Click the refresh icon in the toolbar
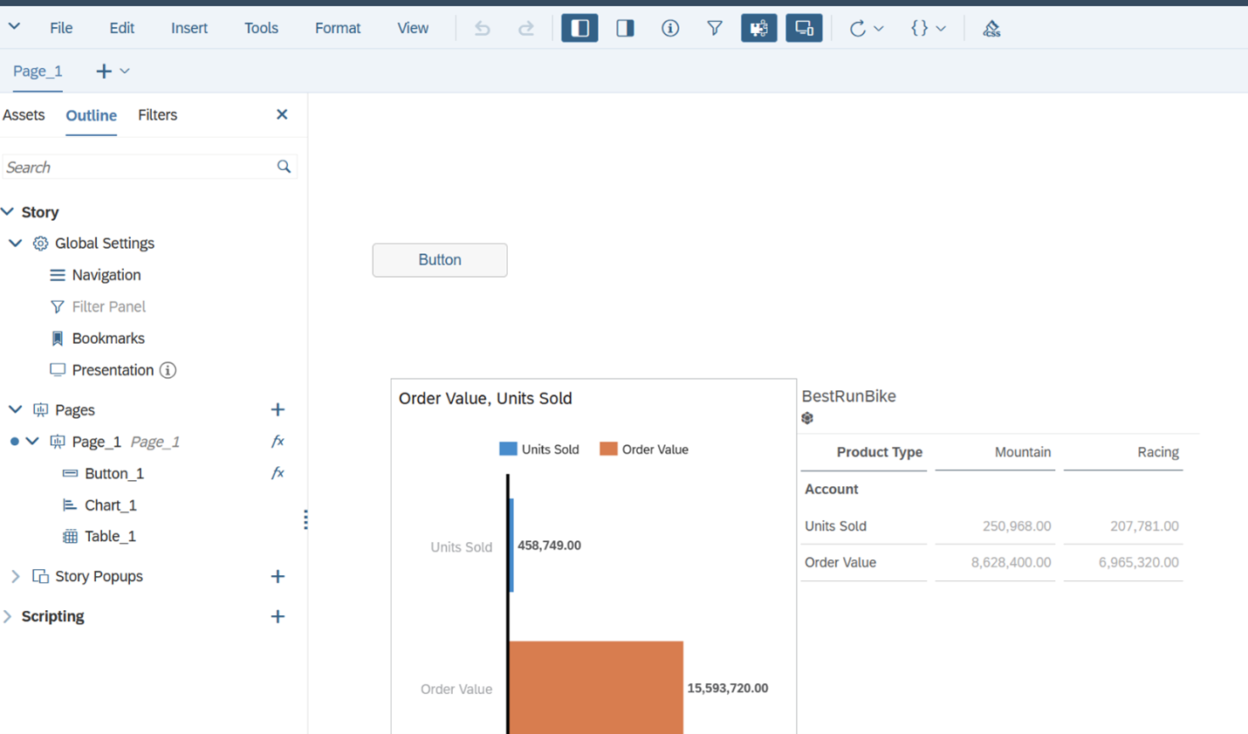The image size is (1248, 734). pos(859,27)
